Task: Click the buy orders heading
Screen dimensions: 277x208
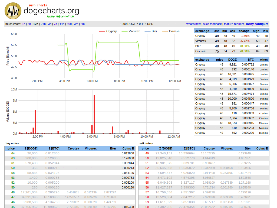Action: 12,144
